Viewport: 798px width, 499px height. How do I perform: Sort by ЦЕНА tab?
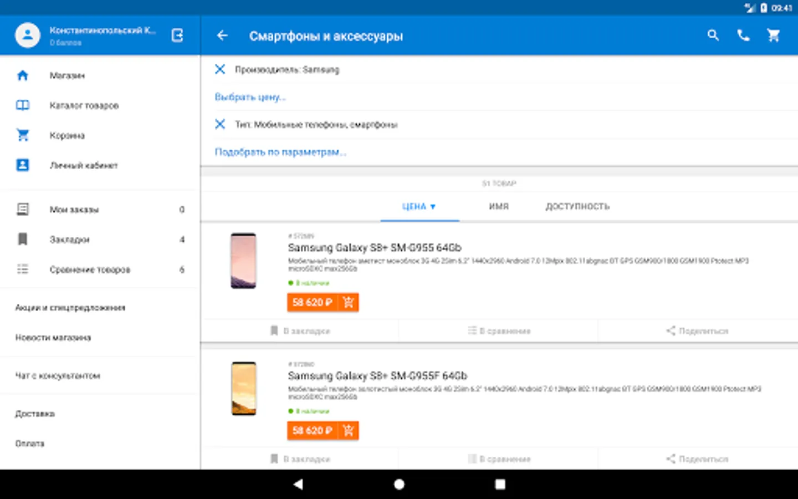point(420,207)
